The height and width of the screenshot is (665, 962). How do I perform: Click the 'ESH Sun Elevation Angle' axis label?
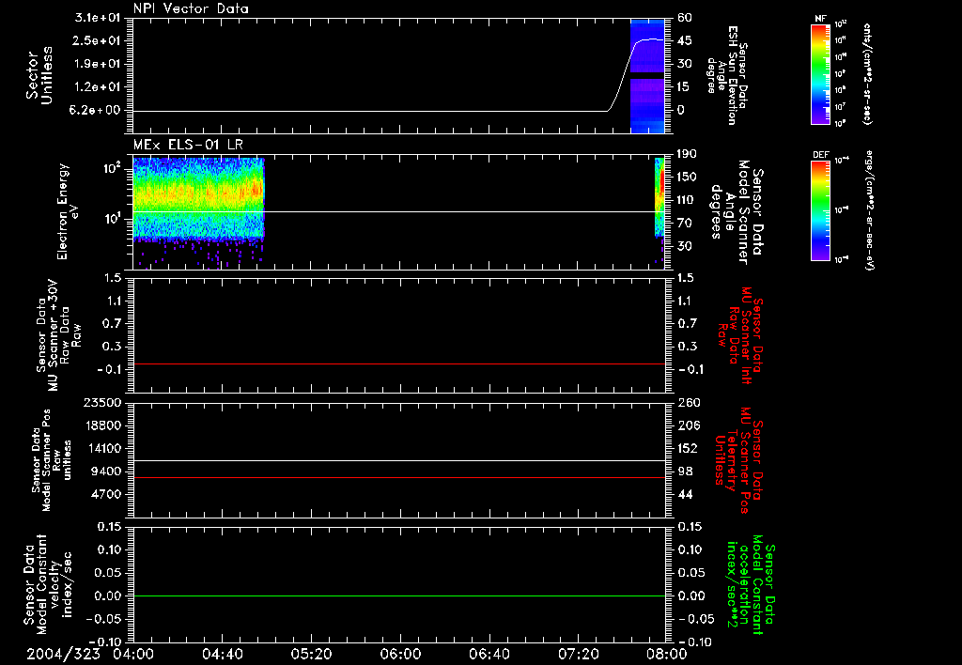click(727, 75)
